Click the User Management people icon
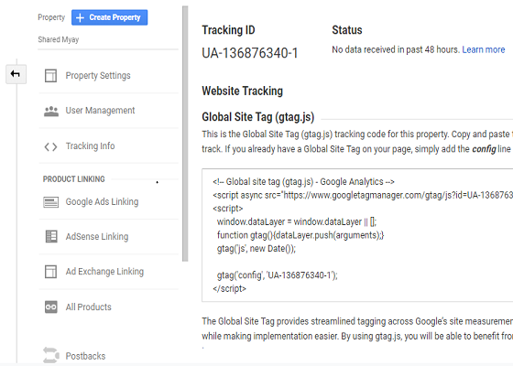Screen dimensions: 513x366 coord(51,111)
